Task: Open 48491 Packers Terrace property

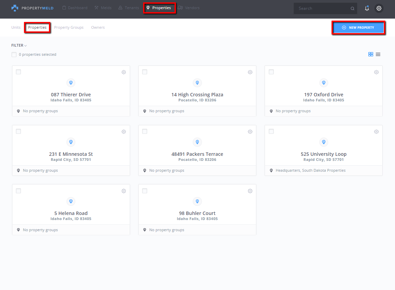Action: point(197,154)
